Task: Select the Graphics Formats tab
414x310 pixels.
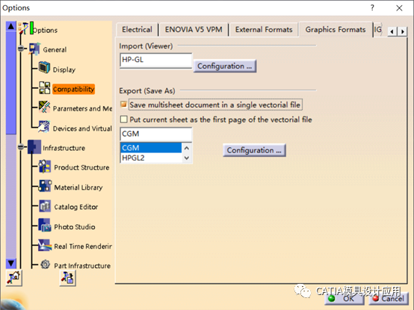Action: pos(336,29)
